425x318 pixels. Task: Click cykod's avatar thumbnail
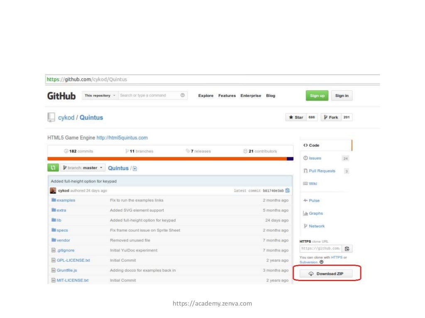pos(53,190)
